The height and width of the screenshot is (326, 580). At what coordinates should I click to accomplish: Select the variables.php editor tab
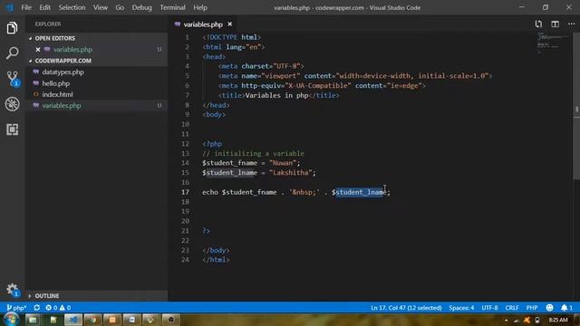[x=203, y=24]
